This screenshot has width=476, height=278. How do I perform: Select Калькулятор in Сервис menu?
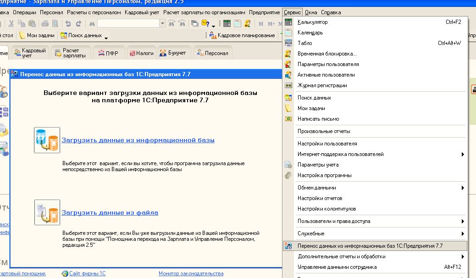[x=375, y=22]
